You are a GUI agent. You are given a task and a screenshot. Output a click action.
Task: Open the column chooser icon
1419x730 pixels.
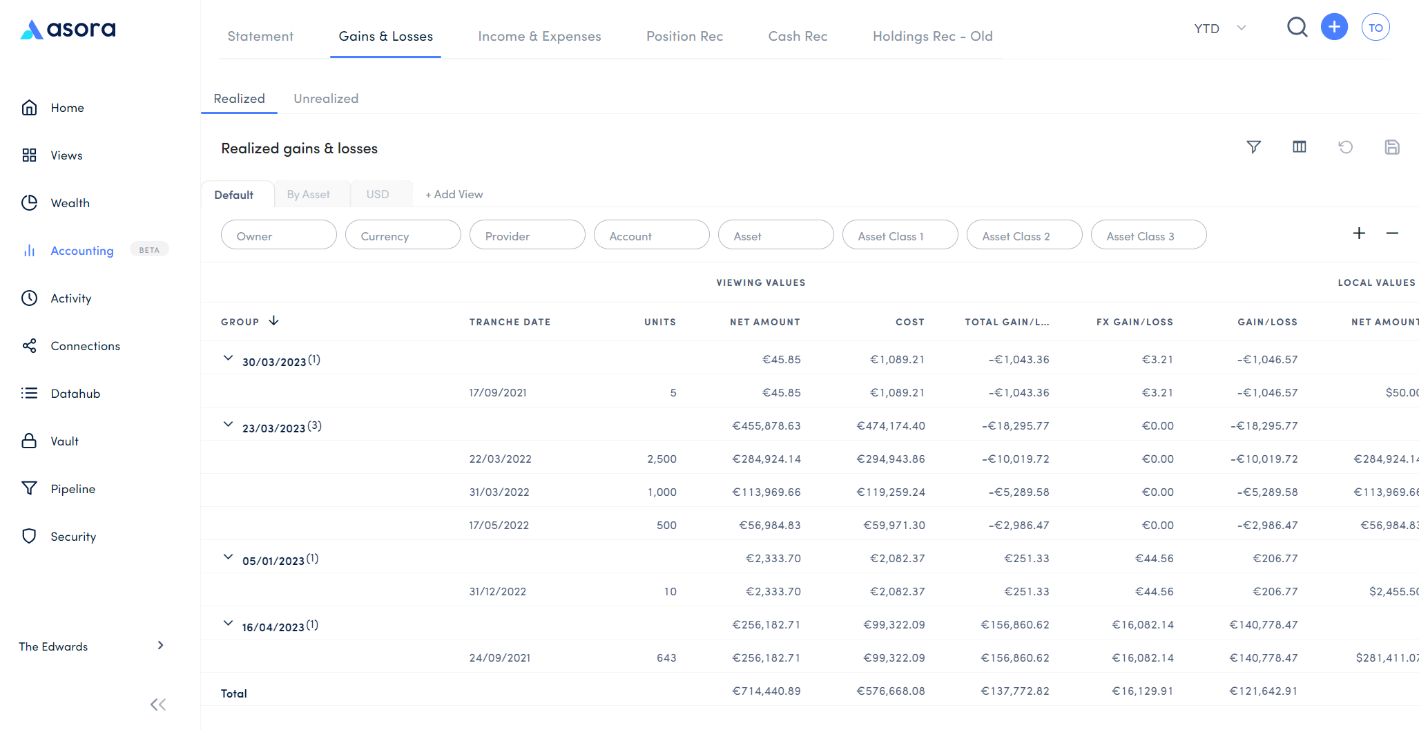point(1299,147)
